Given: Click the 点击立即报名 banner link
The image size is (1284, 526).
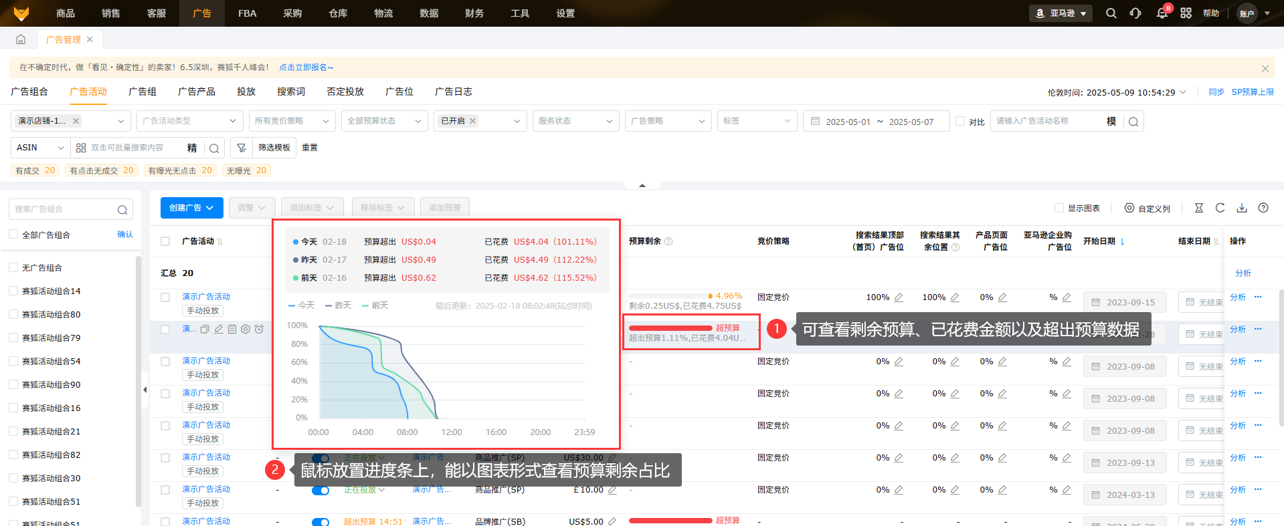Looking at the screenshot, I should (306, 68).
